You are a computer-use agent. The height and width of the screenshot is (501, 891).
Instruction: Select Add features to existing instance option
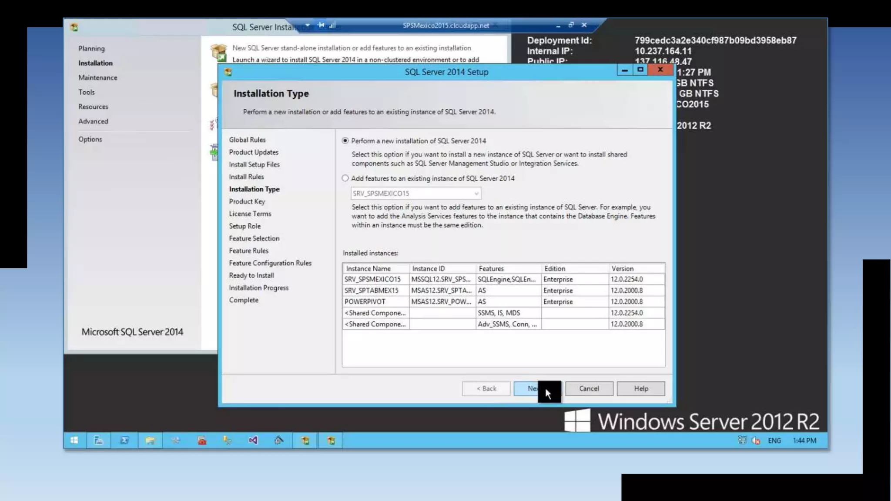[345, 178]
